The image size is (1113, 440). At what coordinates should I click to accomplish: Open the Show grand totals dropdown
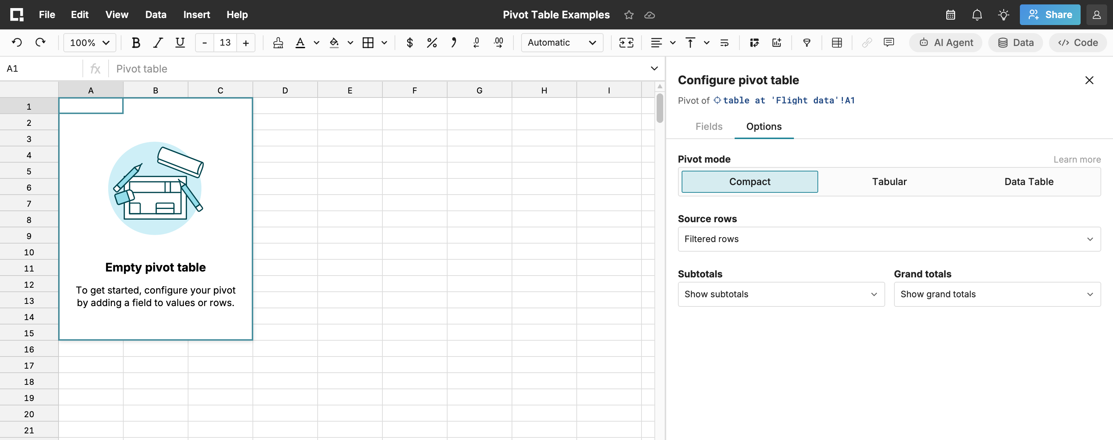(x=997, y=294)
